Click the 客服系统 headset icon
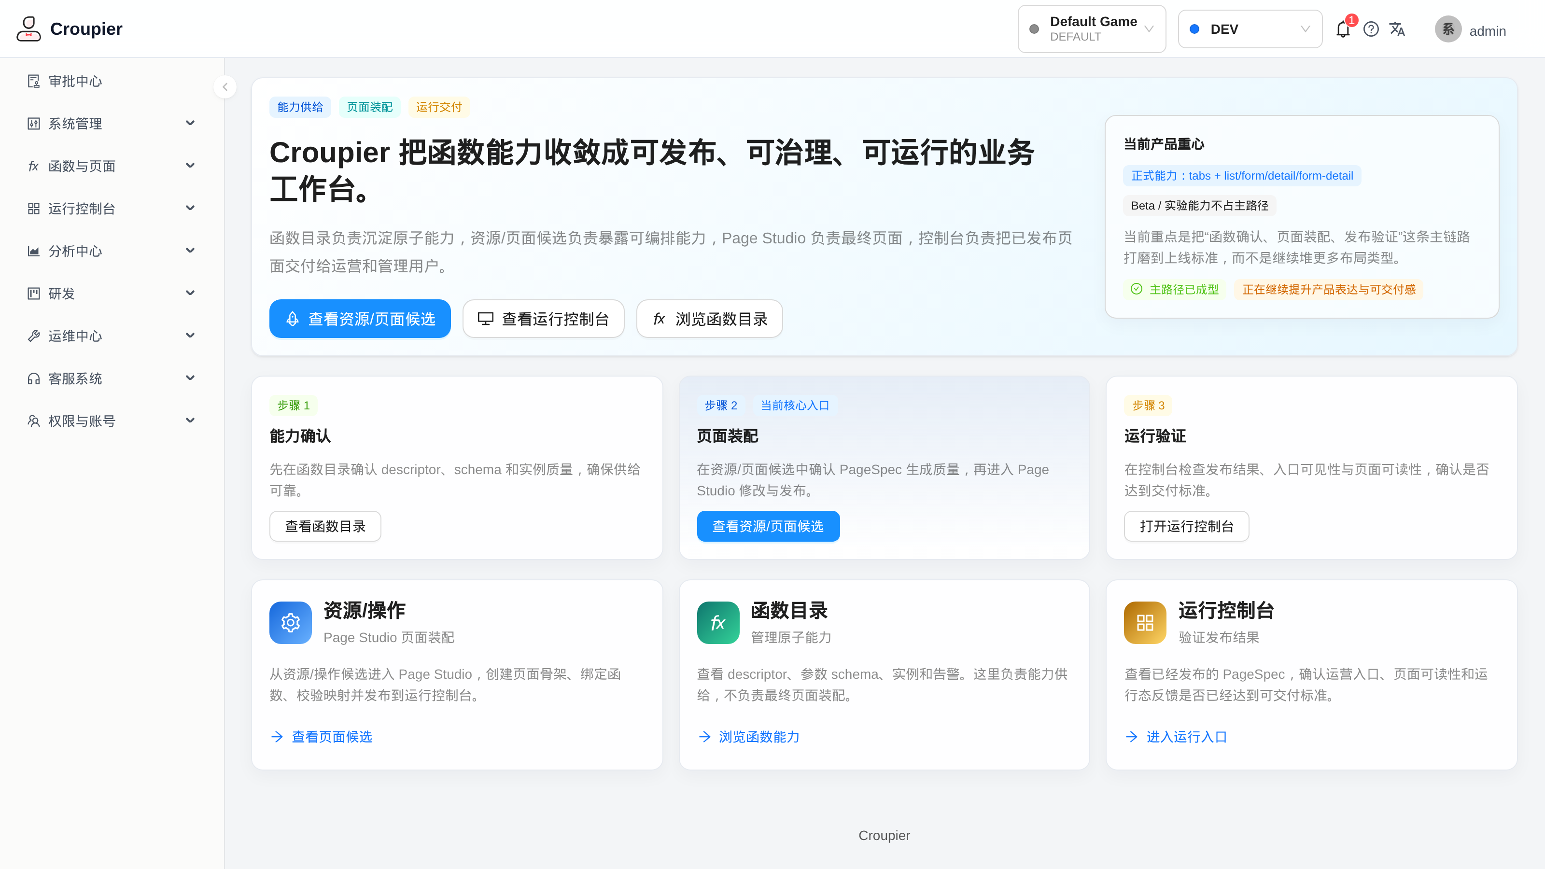The width and height of the screenshot is (1545, 869). pyautogui.click(x=34, y=378)
